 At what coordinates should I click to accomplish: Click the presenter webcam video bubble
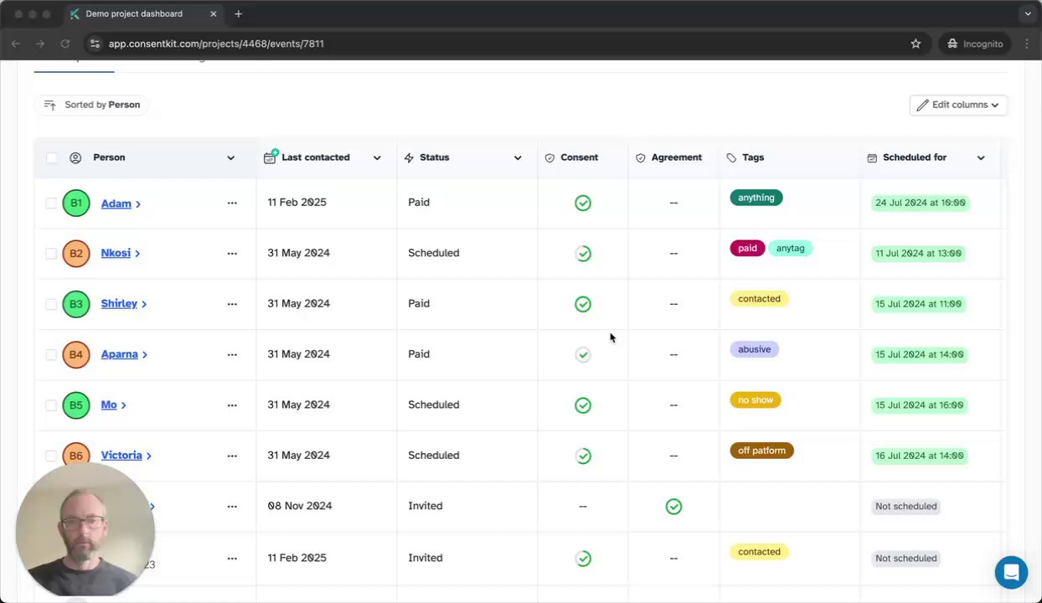(85, 529)
